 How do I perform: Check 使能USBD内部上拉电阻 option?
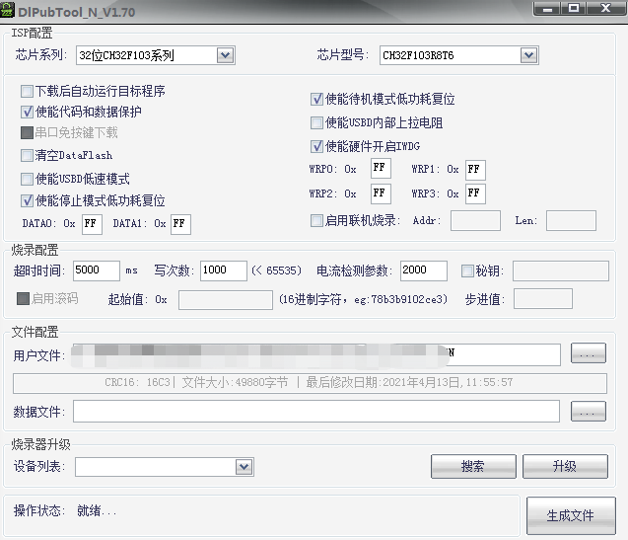click(316, 123)
